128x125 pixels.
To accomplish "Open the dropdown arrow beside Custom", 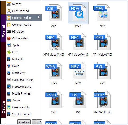I will click(x=39, y=122).
